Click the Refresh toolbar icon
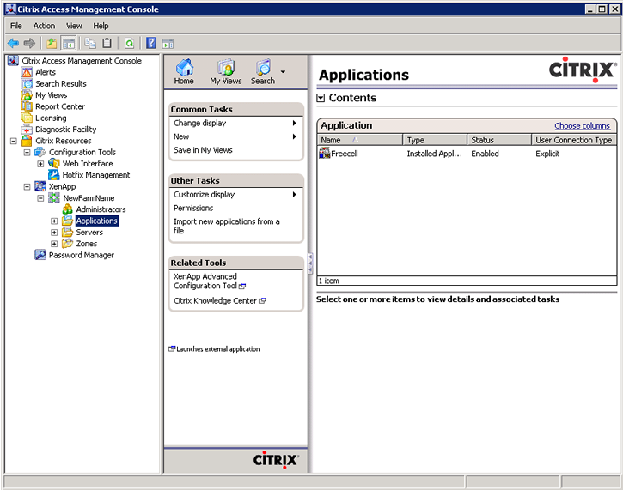Viewport: 623px width, 490px height. tap(129, 43)
